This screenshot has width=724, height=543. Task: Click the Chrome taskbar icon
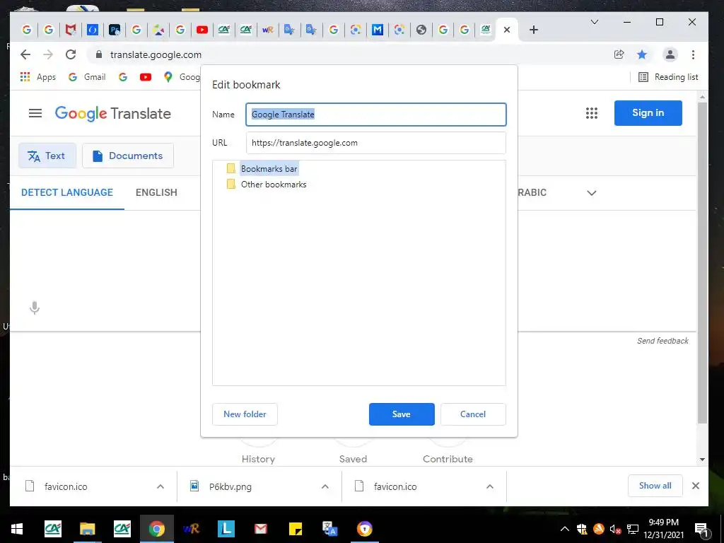[x=156, y=529]
